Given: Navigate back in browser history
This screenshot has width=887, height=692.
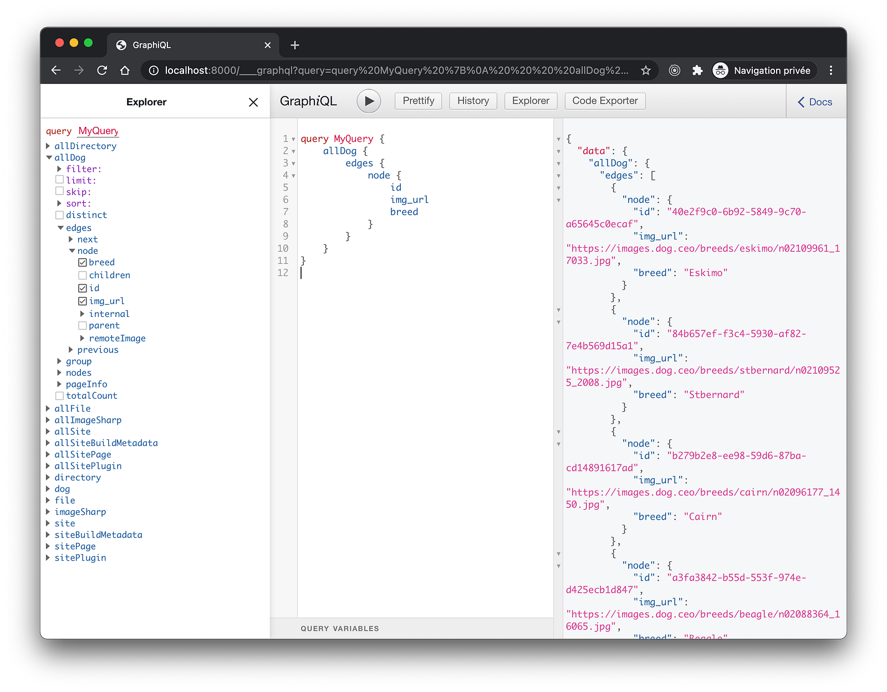Looking at the screenshot, I should pos(56,70).
